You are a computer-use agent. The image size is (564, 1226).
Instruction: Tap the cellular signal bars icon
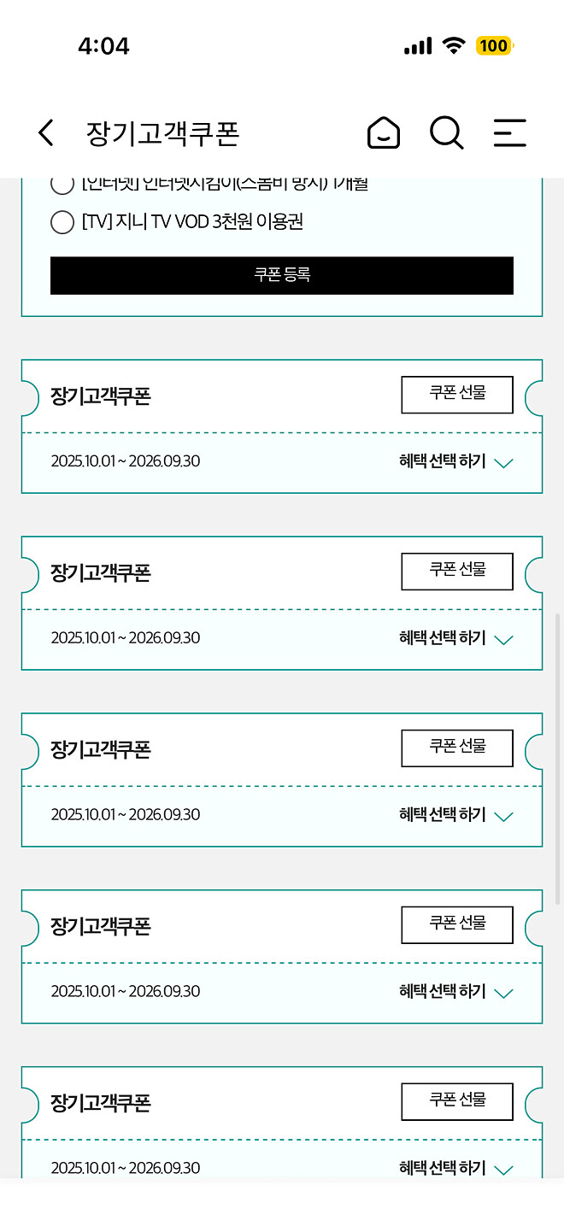pos(418,45)
